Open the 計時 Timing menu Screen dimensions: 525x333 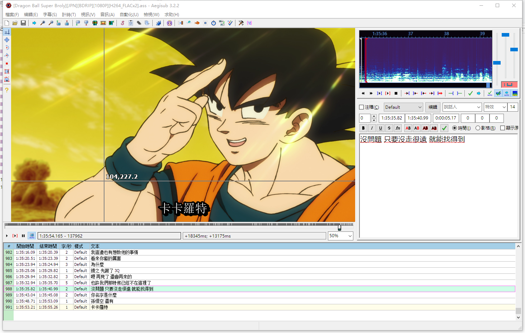tap(69, 15)
